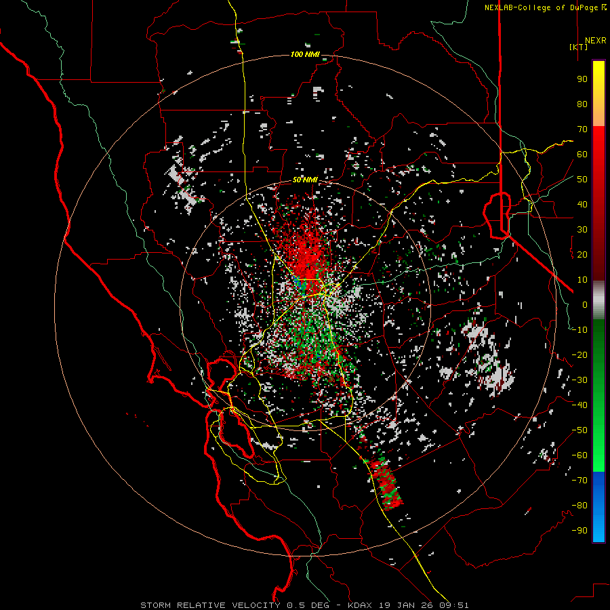Click the NEXR label above the scale
The image size is (610, 610).
click(595, 41)
